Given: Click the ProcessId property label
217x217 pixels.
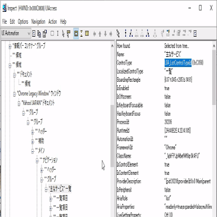Looking at the screenshot, I should pos(123,122).
